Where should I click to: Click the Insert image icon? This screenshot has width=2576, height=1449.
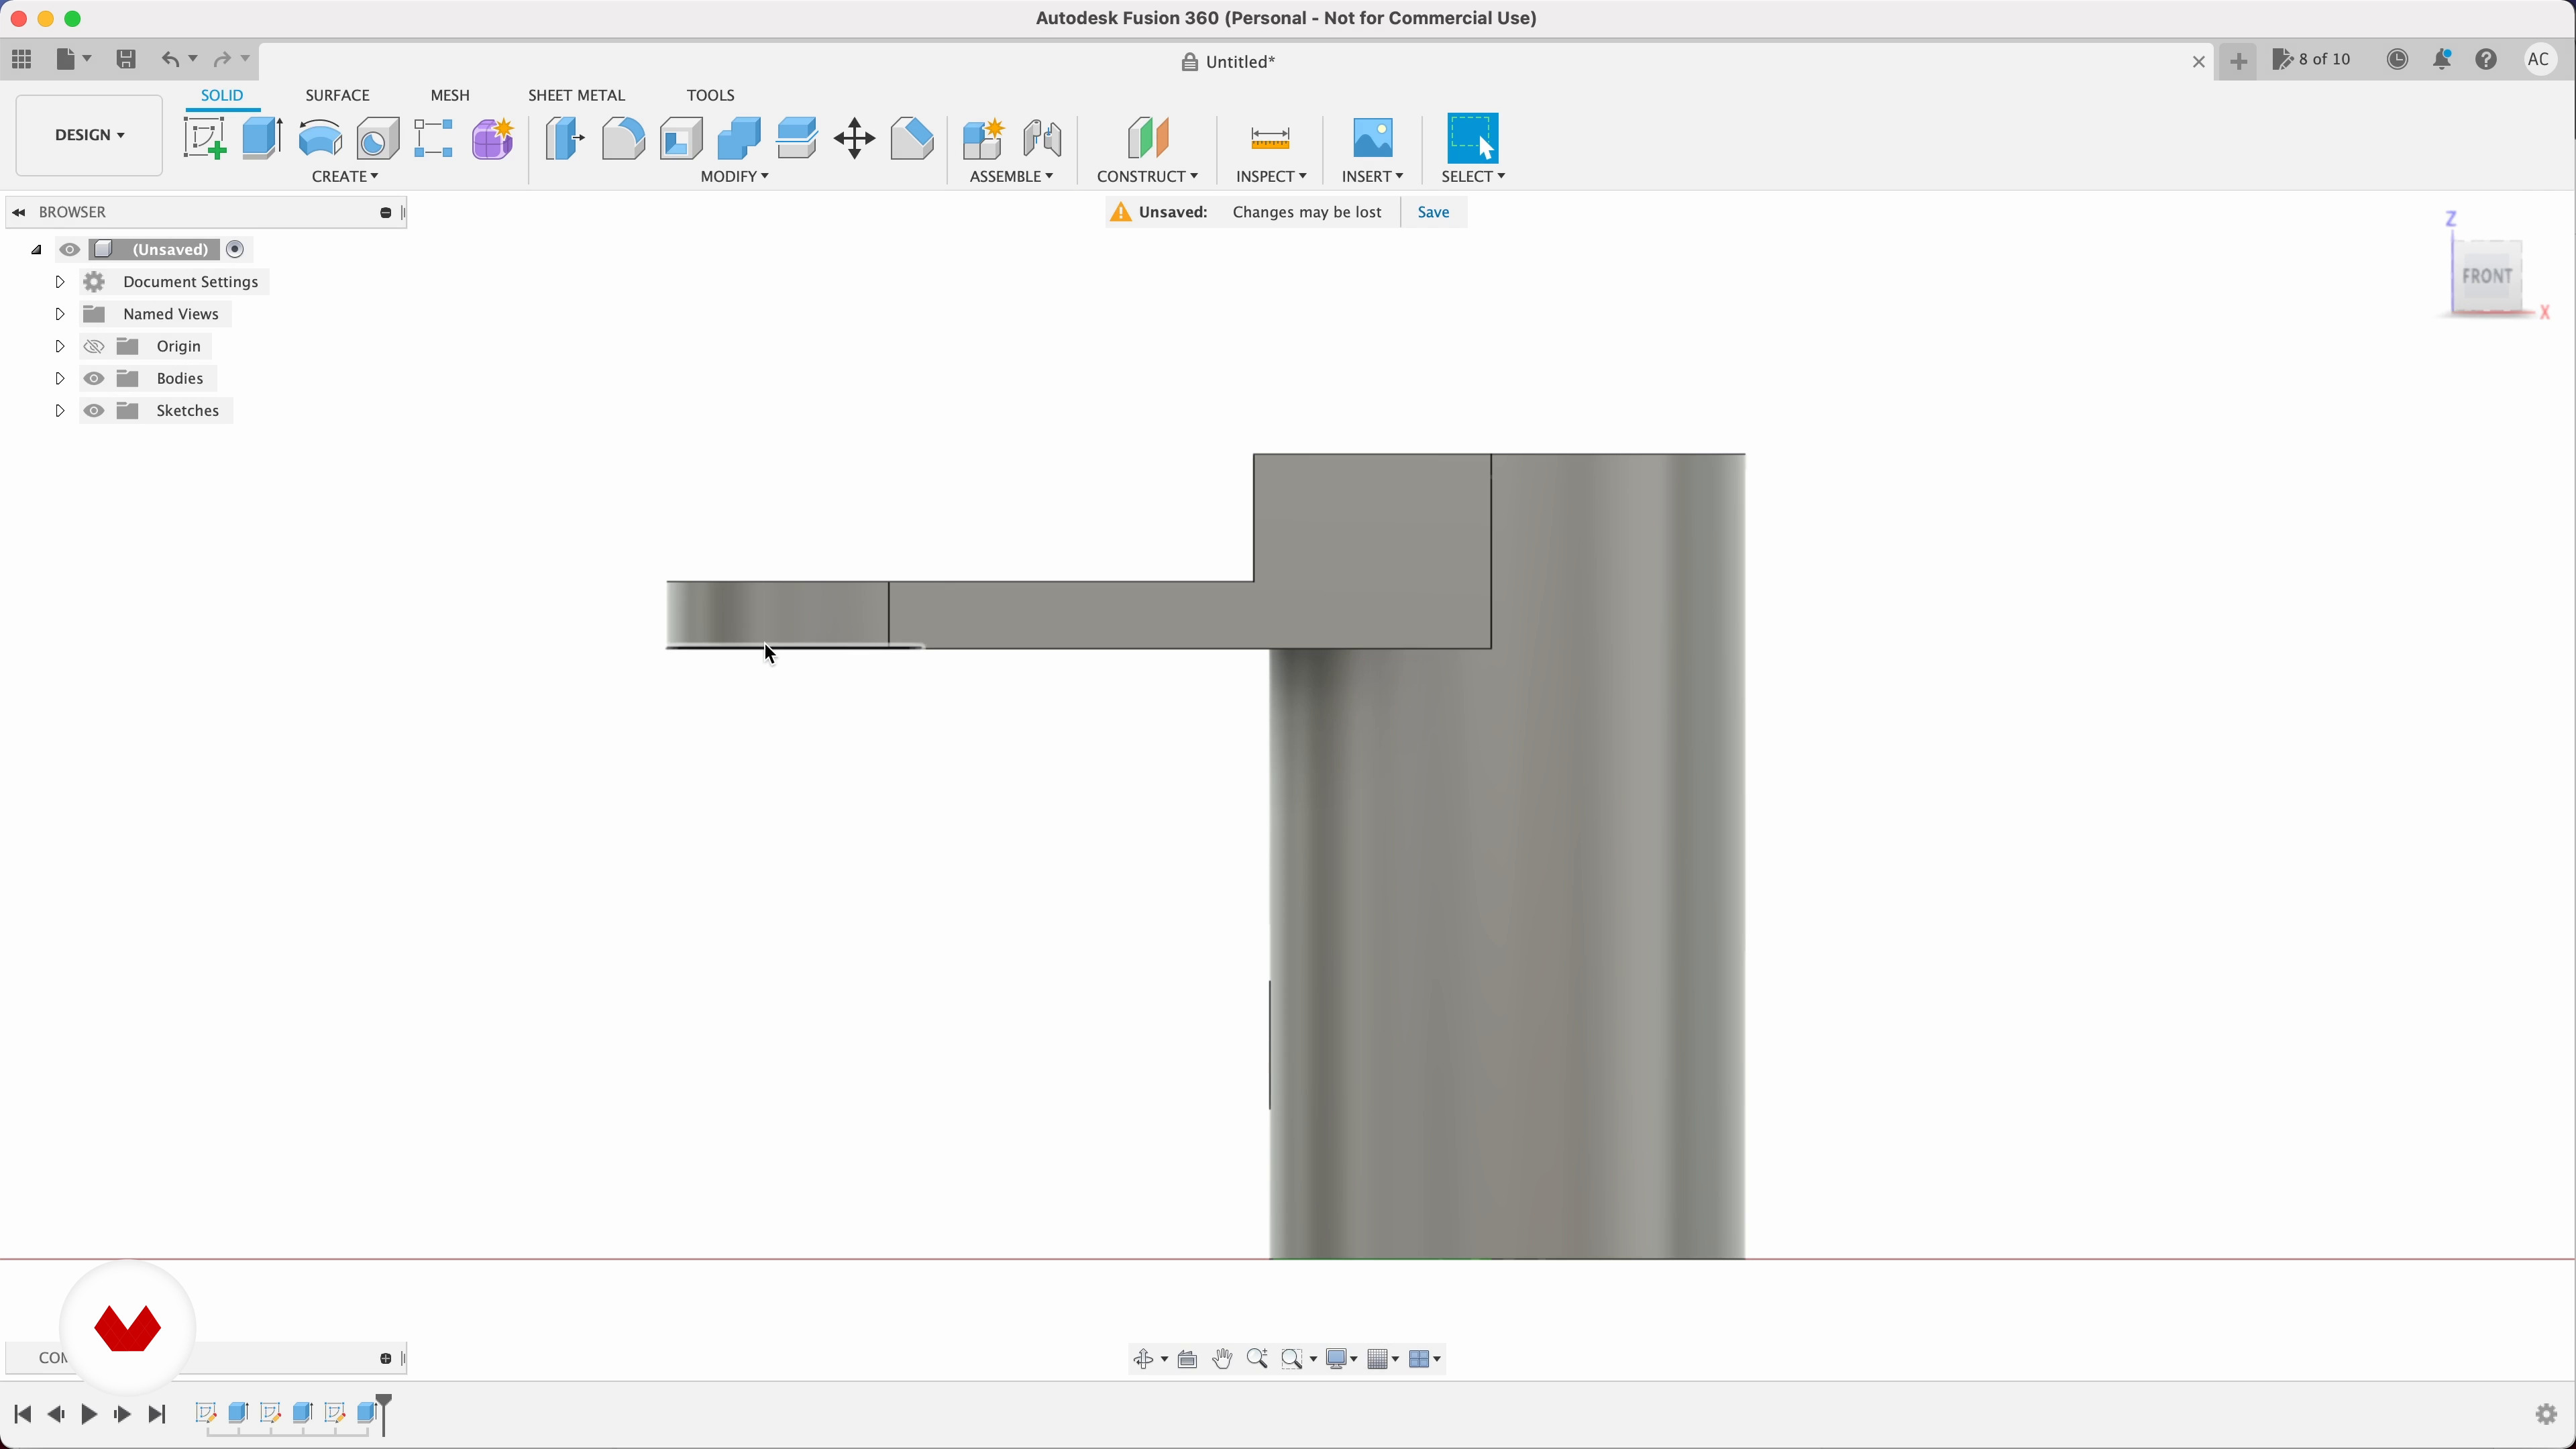click(1373, 138)
